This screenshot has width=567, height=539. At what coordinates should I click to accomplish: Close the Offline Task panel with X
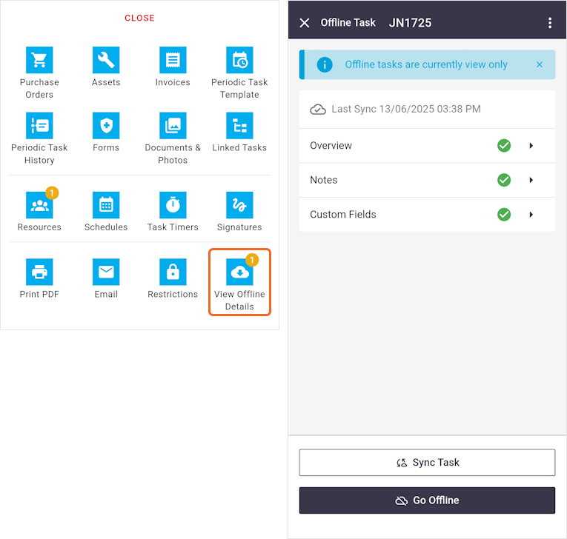(305, 23)
